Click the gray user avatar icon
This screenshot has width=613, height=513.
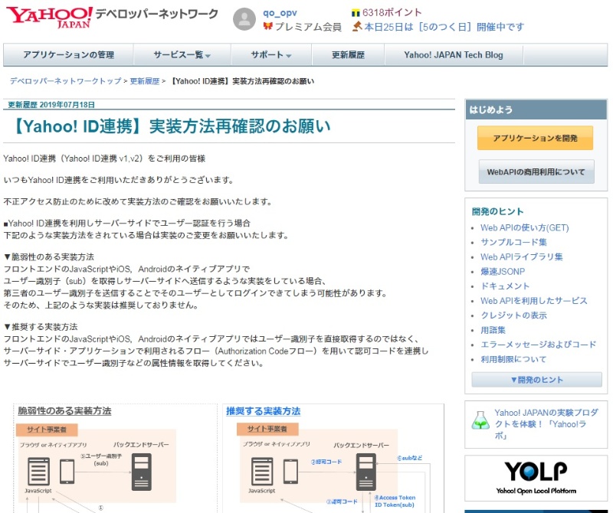coord(244,20)
